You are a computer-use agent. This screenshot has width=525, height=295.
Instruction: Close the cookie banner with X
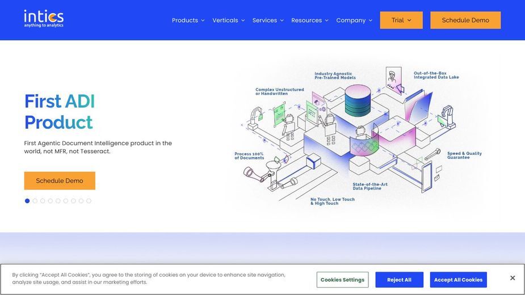(x=513, y=278)
